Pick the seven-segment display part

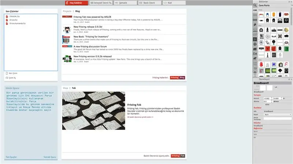pyautogui.click(x=286, y=65)
